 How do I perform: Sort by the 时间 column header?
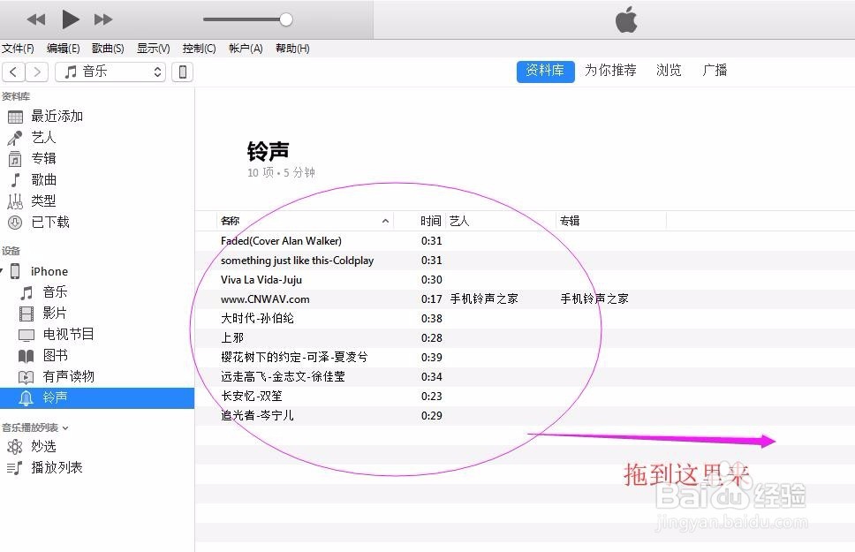click(x=430, y=221)
